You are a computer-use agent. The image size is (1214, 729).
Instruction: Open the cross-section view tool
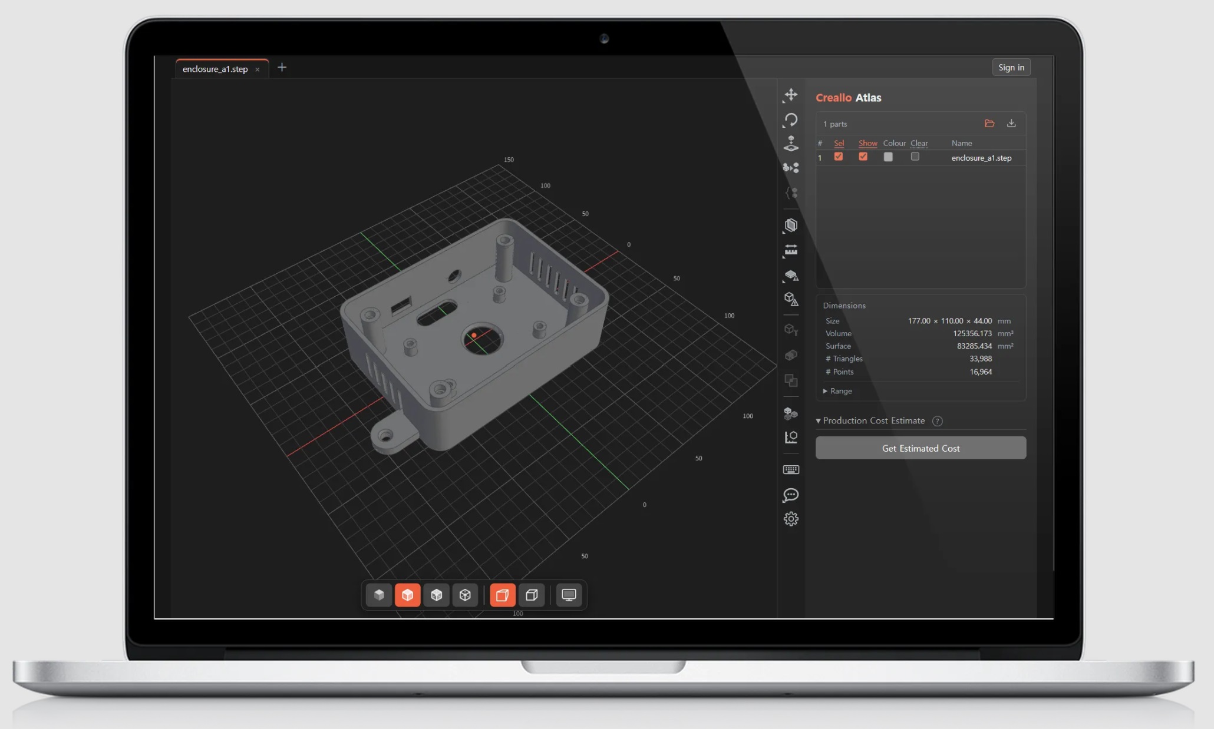coord(791,226)
